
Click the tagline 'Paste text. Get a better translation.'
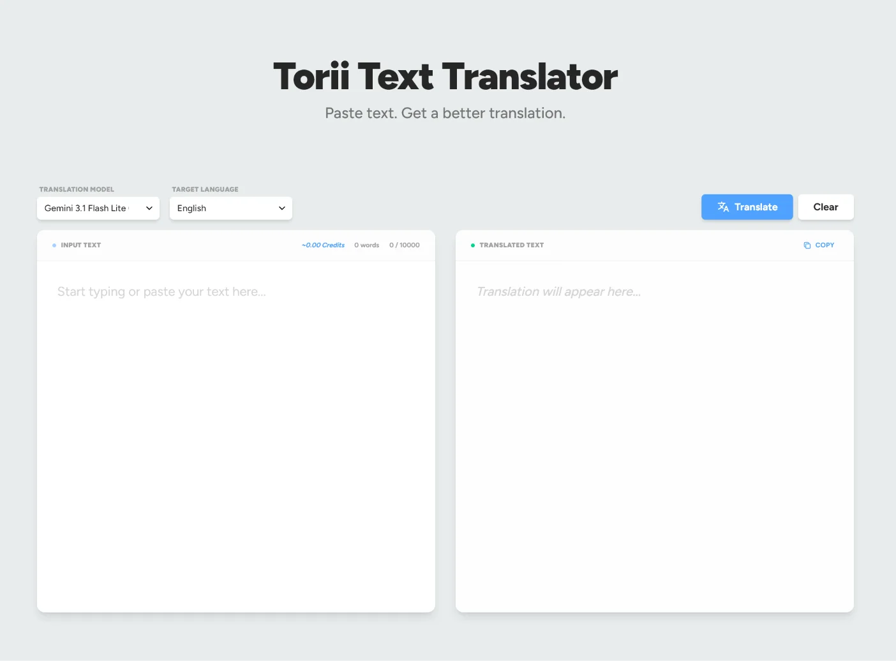tap(445, 113)
